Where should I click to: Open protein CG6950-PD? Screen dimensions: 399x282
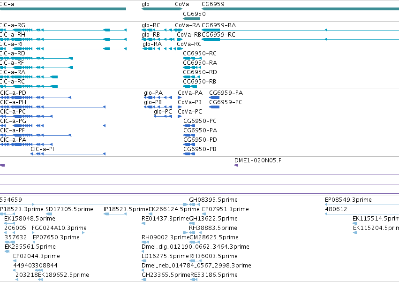(x=189, y=145)
